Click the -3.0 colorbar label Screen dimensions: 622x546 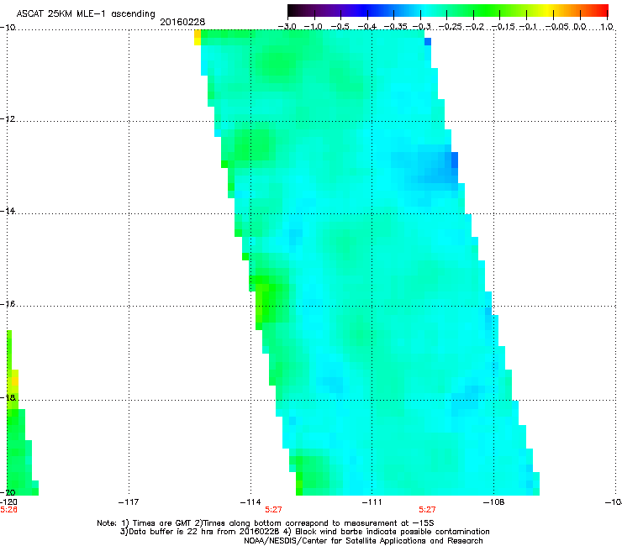point(287,27)
